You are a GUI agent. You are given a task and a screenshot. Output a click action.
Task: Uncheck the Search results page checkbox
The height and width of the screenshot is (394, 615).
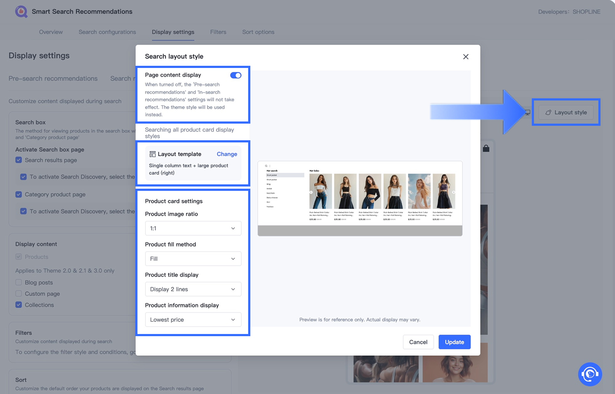click(19, 160)
